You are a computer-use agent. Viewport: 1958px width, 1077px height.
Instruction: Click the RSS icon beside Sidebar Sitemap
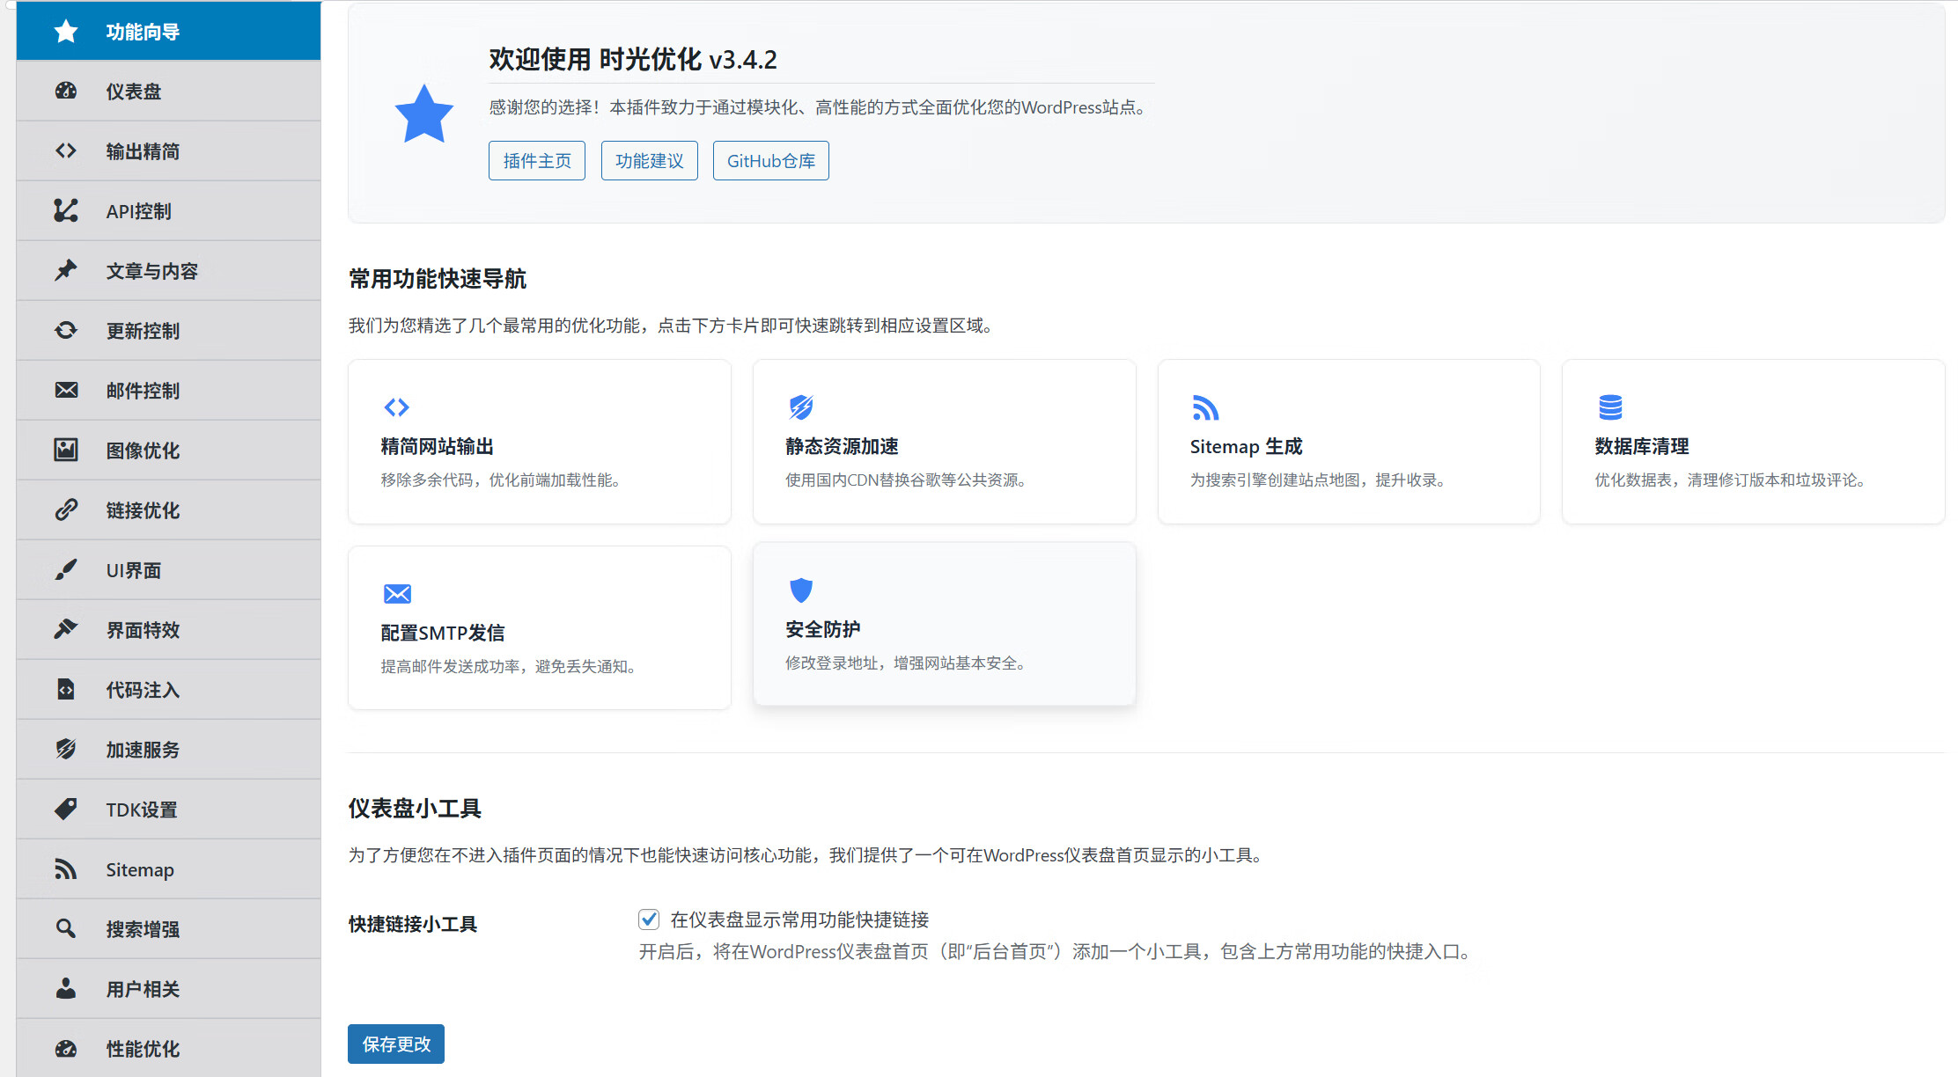pyautogui.click(x=66, y=868)
